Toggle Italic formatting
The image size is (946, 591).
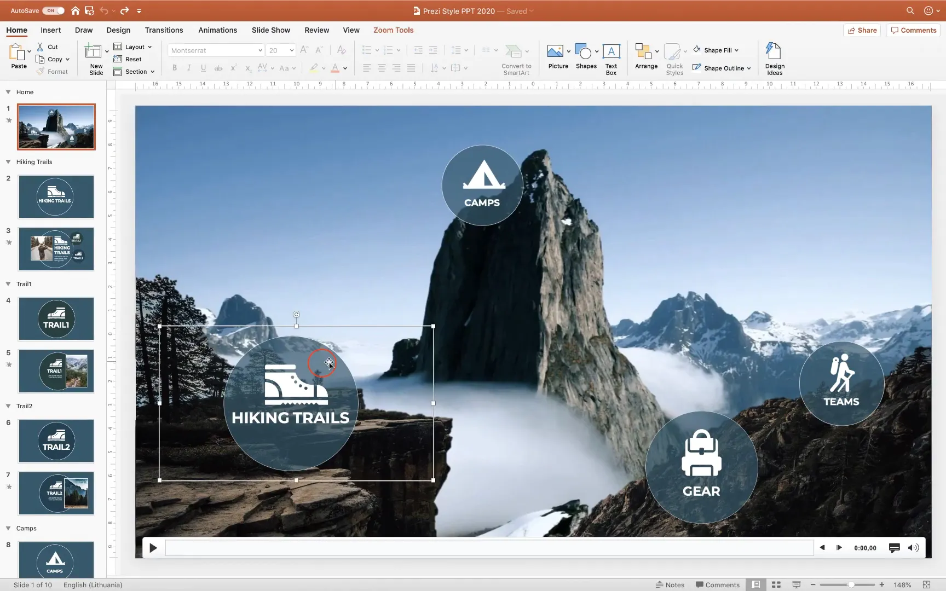tap(189, 68)
